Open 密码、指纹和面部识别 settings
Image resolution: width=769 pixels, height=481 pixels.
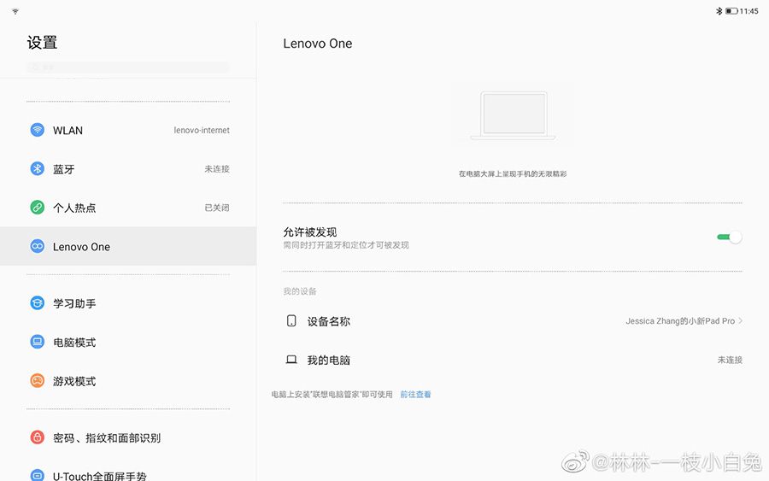pos(128,437)
